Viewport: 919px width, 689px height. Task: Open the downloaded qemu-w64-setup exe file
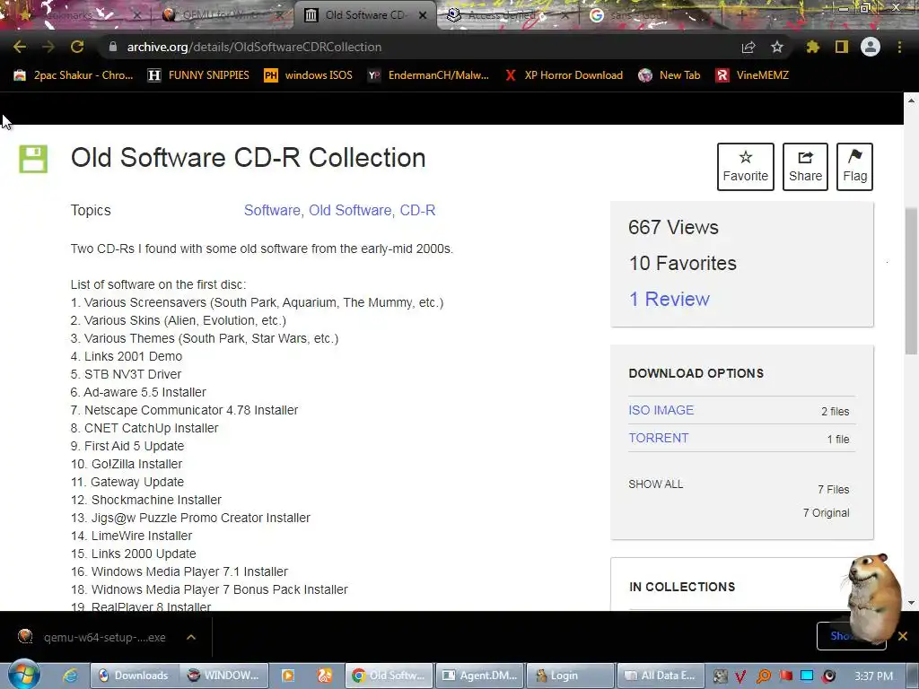[x=93, y=637]
